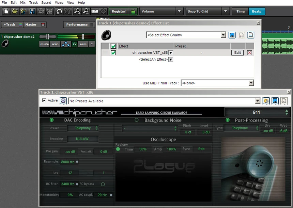This screenshot has height=208, width=293.
Task: Click the Redo arrow icon
Action: (x=68, y=11)
